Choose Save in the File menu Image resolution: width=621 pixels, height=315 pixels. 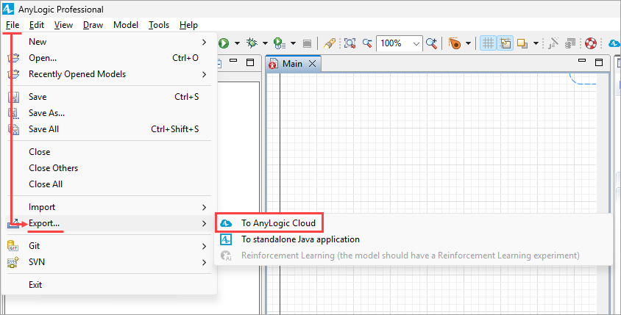pos(108,96)
